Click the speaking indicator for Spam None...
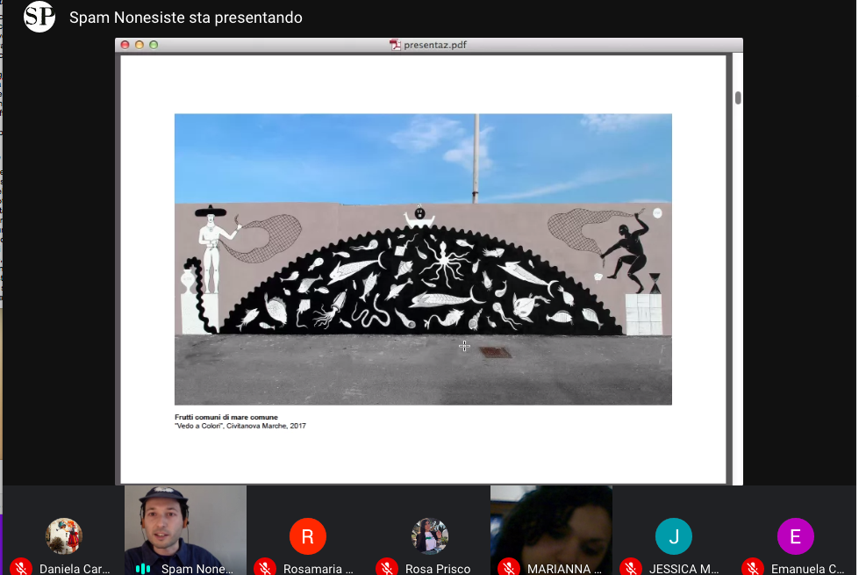 (x=143, y=569)
